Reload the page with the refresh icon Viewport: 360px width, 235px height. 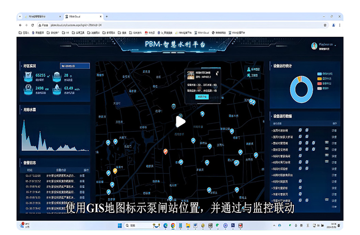click(32, 25)
